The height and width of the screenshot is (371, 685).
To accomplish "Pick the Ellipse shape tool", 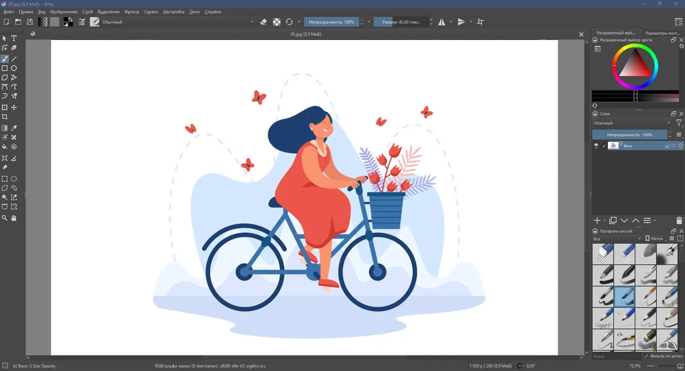I will pos(14,68).
